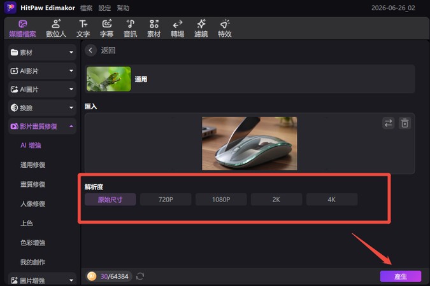The height and width of the screenshot is (286, 430).
Task: Click the replace imported media icon
Action: pos(388,123)
